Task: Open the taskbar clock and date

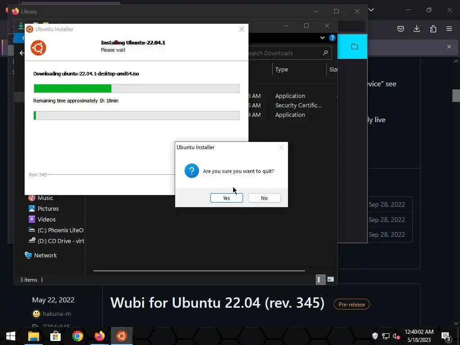Action: pos(419,336)
